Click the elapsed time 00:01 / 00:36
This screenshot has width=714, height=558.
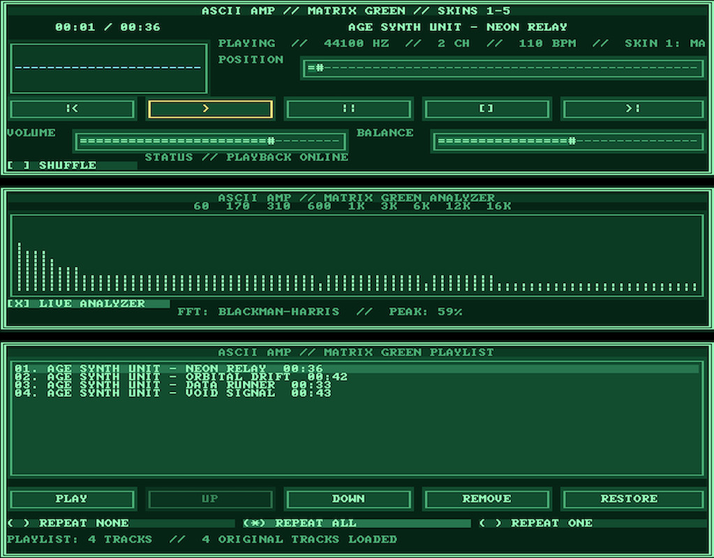coord(107,27)
